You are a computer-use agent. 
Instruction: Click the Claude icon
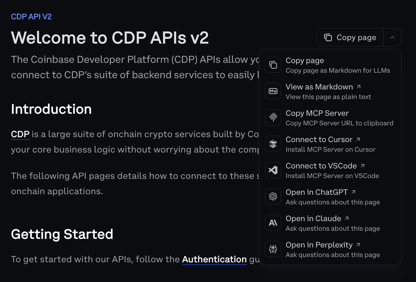[273, 223]
